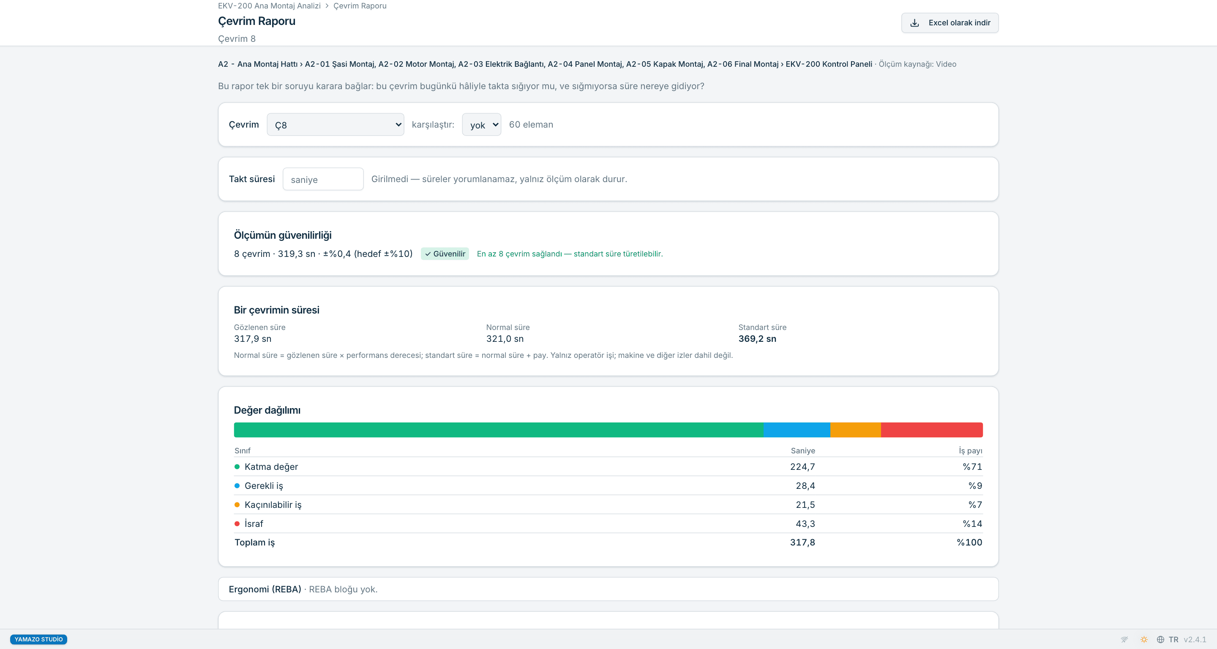
Task: Download report with Excel olarak indir
Action: (950, 23)
